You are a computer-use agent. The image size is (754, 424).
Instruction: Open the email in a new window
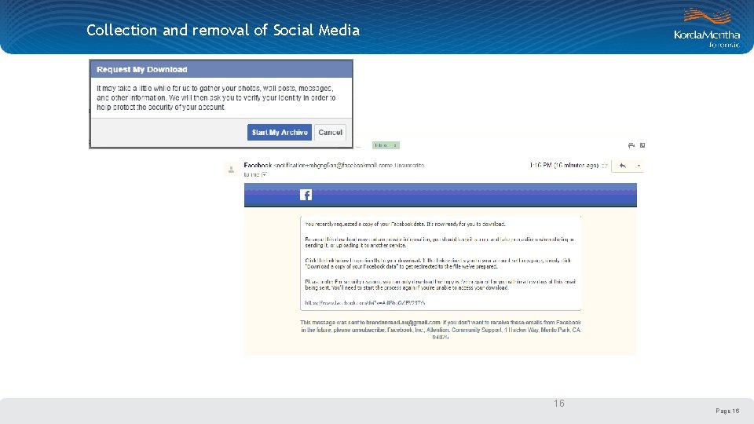tap(642, 145)
